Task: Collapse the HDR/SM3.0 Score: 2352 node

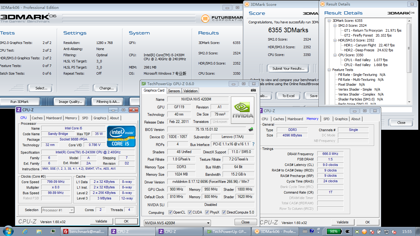Action: [335, 40]
